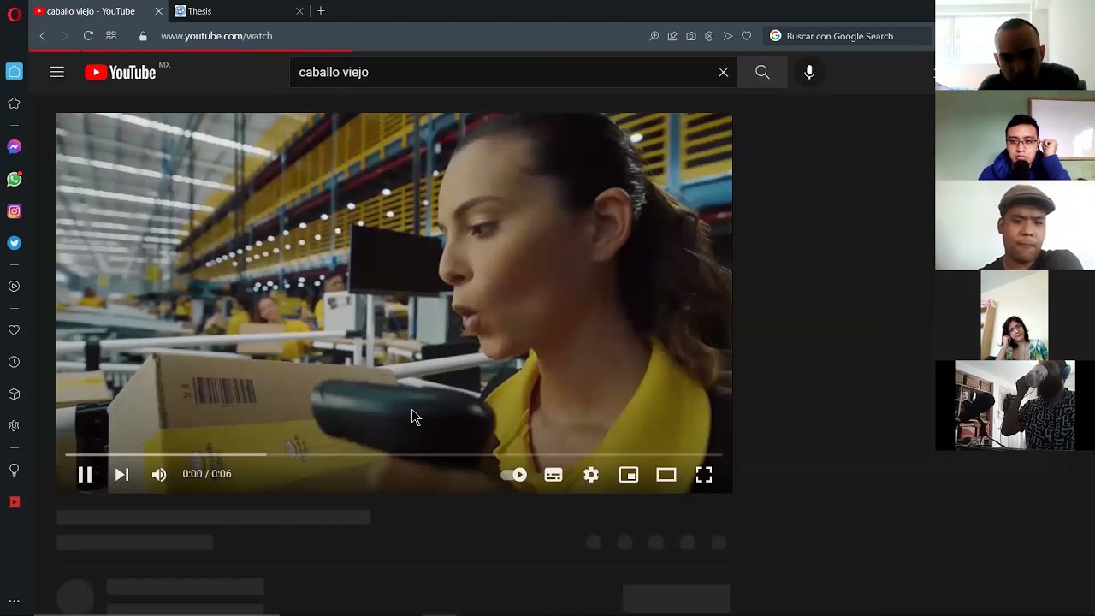Screen dimensions: 1095x616
Task: Click the address bar send-flow arrow icon
Action: coord(728,36)
